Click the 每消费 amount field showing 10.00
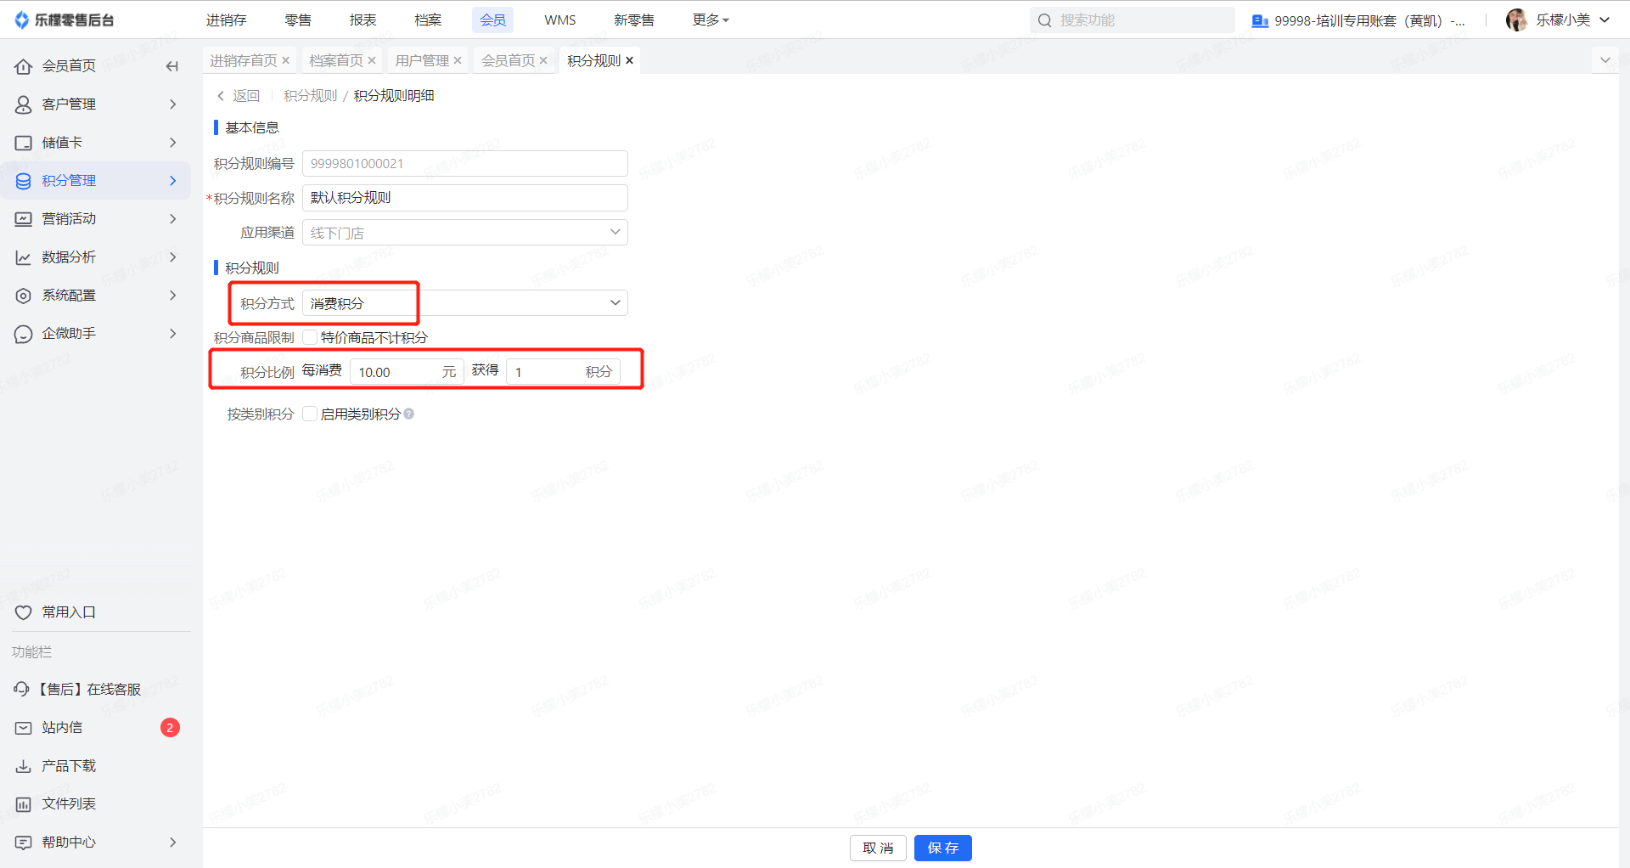Viewport: 1630px width, 868px height. coord(407,372)
